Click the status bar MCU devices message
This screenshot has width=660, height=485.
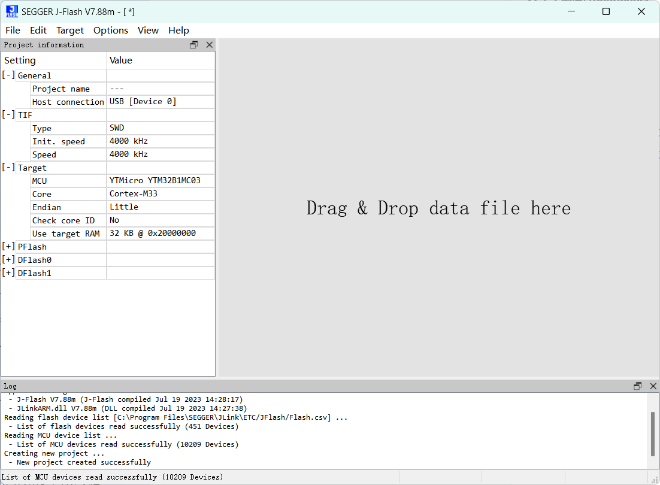[112, 477]
